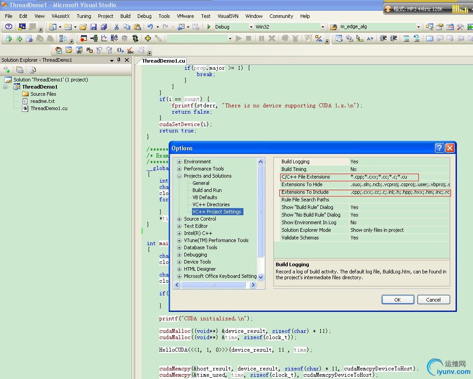Uncomment the selected lines icon

pos(417,38)
